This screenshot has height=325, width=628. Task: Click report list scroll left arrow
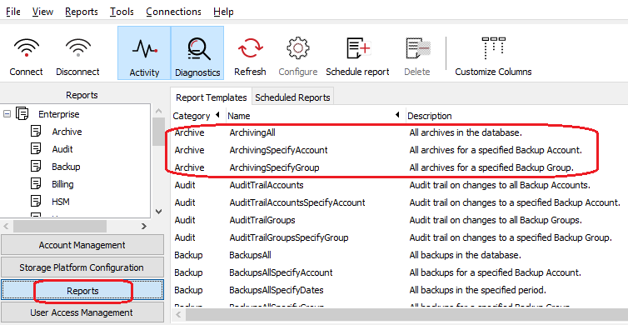pyautogui.click(x=178, y=314)
